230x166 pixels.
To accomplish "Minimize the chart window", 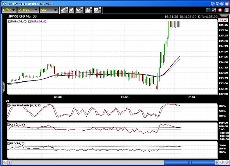I will coord(217,4).
